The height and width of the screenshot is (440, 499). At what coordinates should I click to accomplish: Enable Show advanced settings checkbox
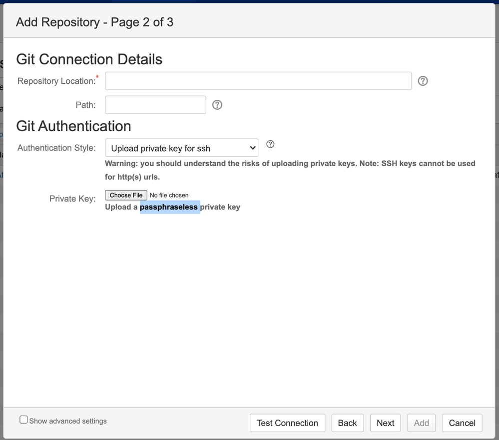[23, 420]
